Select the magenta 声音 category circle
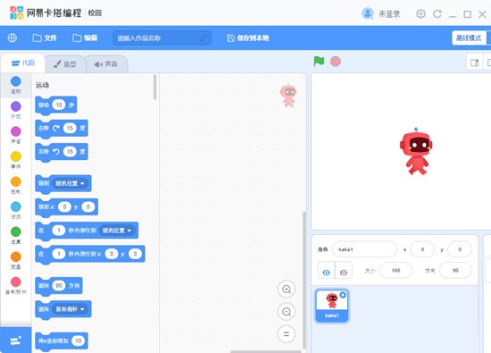The width and height of the screenshot is (491, 353). click(x=16, y=131)
